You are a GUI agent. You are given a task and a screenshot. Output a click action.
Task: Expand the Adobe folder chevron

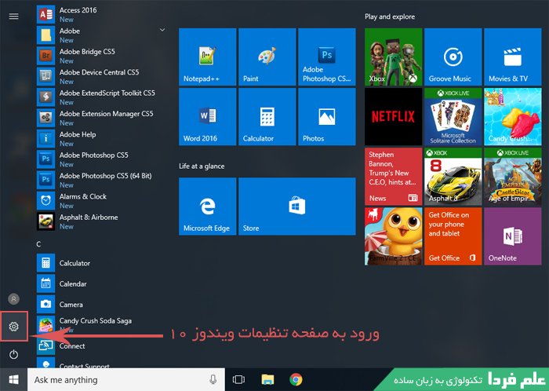click(x=162, y=30)
